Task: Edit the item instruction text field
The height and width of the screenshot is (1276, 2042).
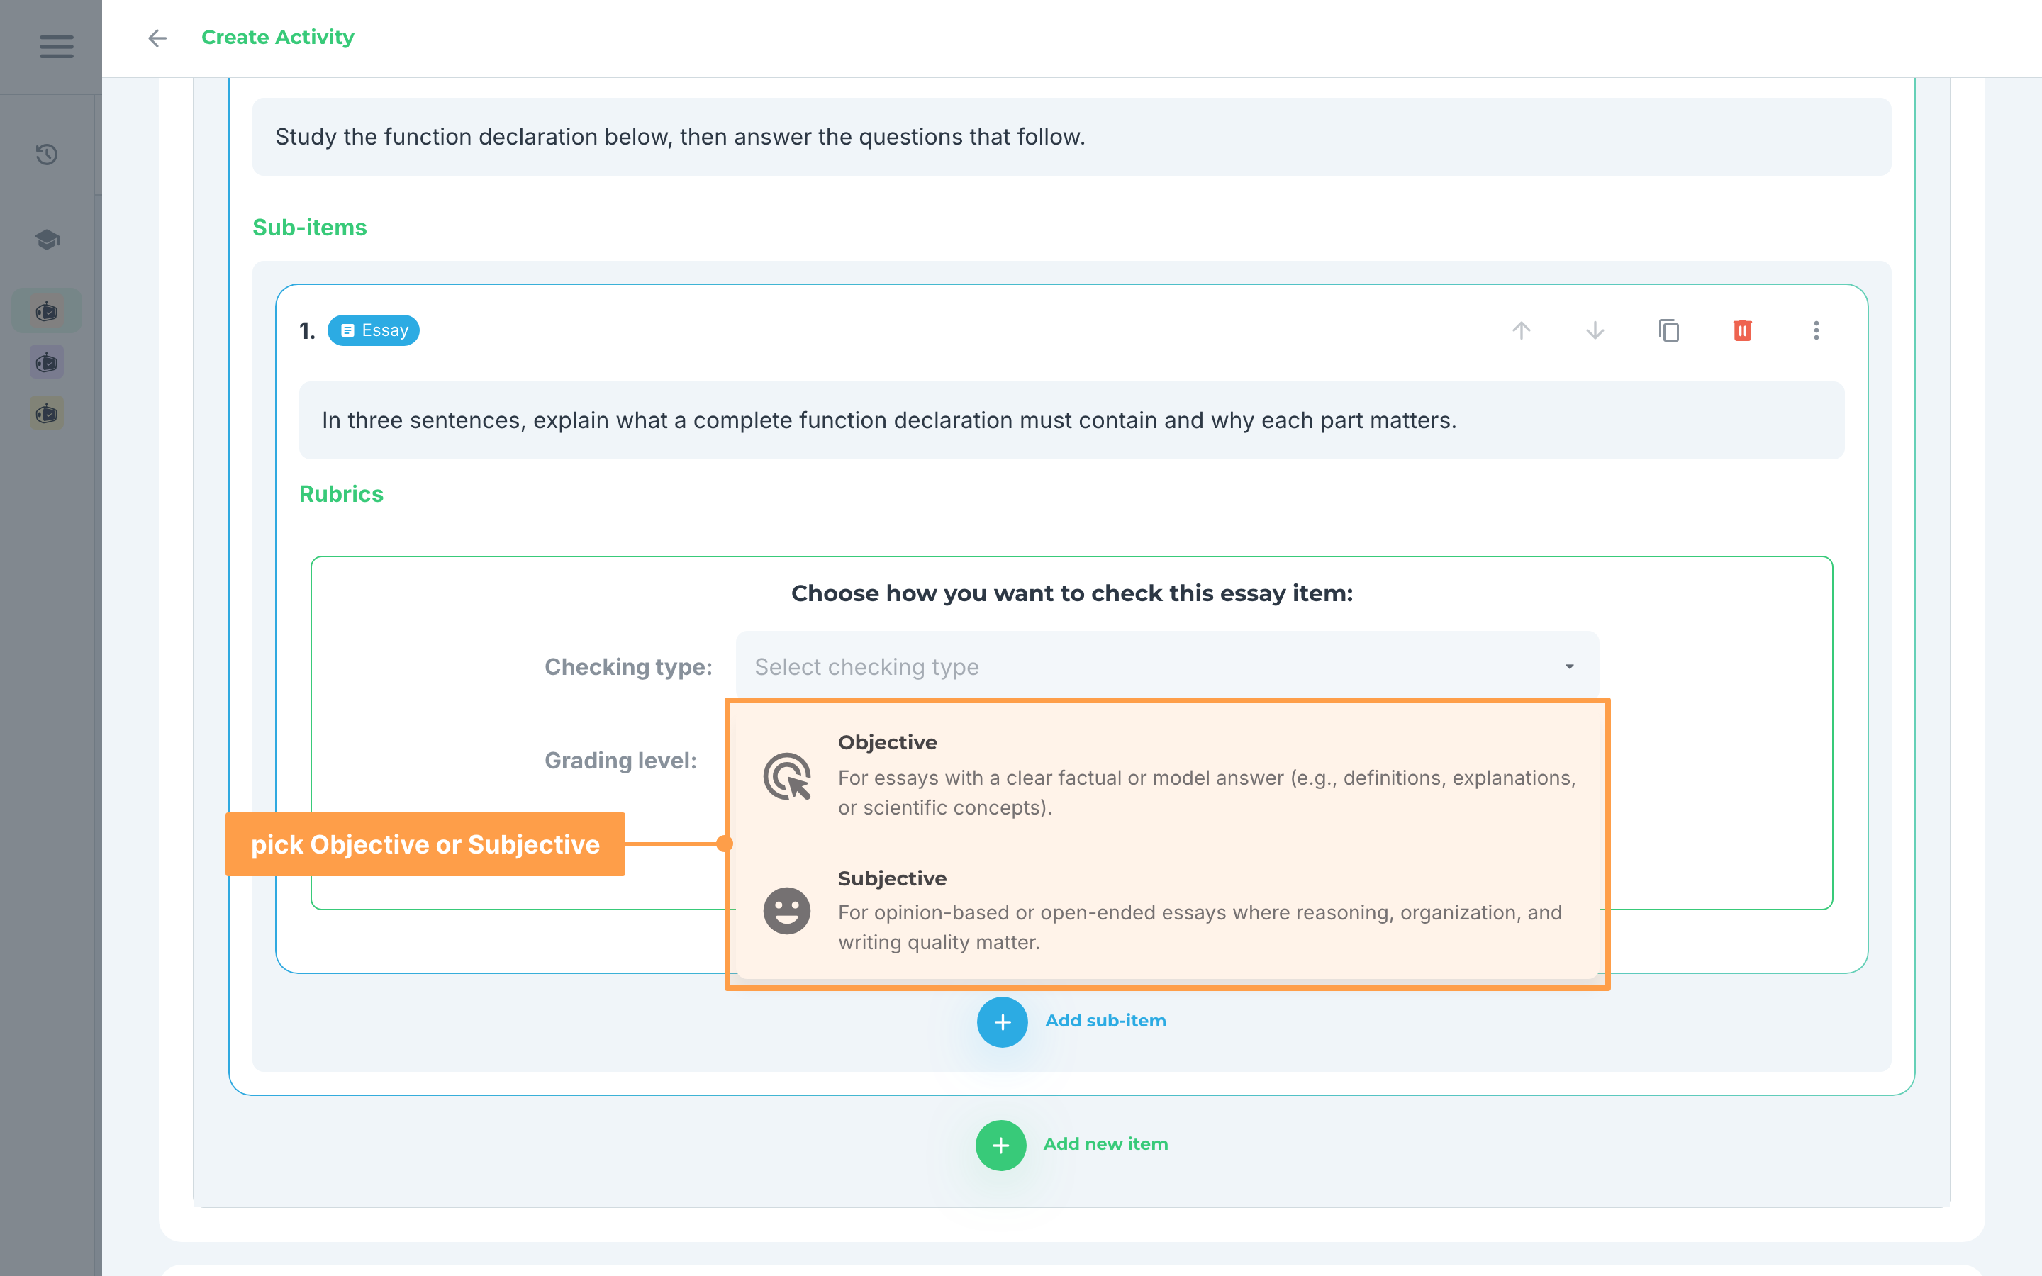Action: (1071, 137)
